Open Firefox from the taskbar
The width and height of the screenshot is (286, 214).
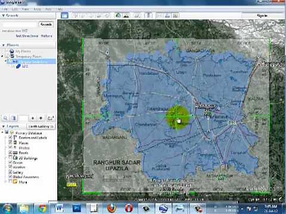tap(111, 208)
